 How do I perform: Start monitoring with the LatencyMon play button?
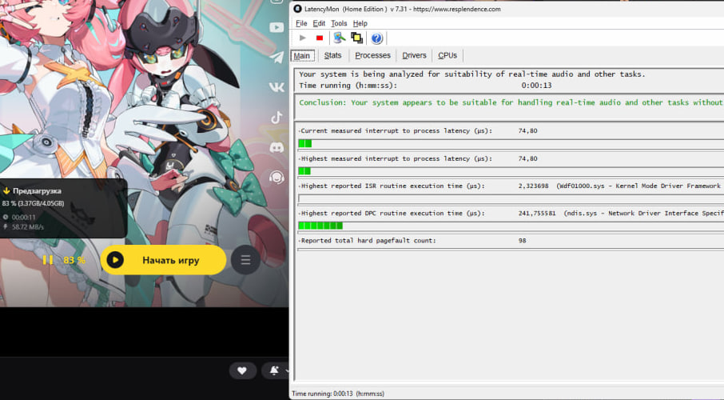tap(302, 38)
